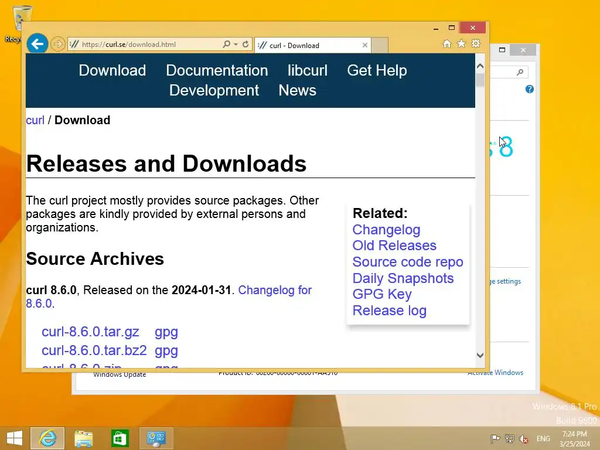600x450 pixels.
Task: Click the network tray icon
Action: tap(509, 438)
